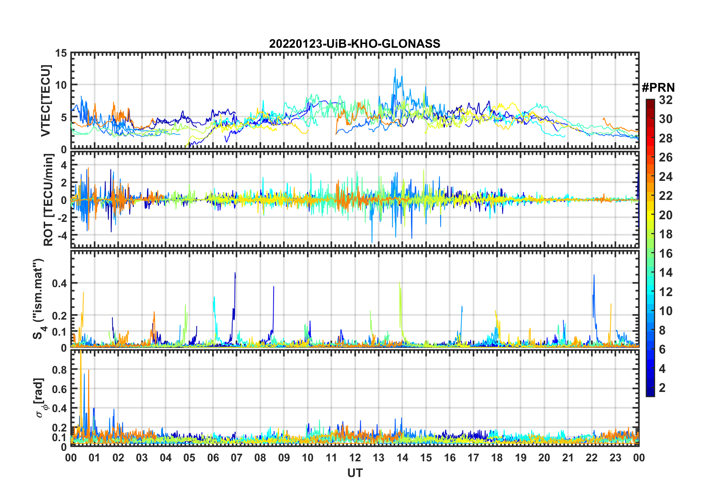Click colorbar tick label 8
This screenshot has height=496, width=710.
pyautogui.click(x=662, y=330)
